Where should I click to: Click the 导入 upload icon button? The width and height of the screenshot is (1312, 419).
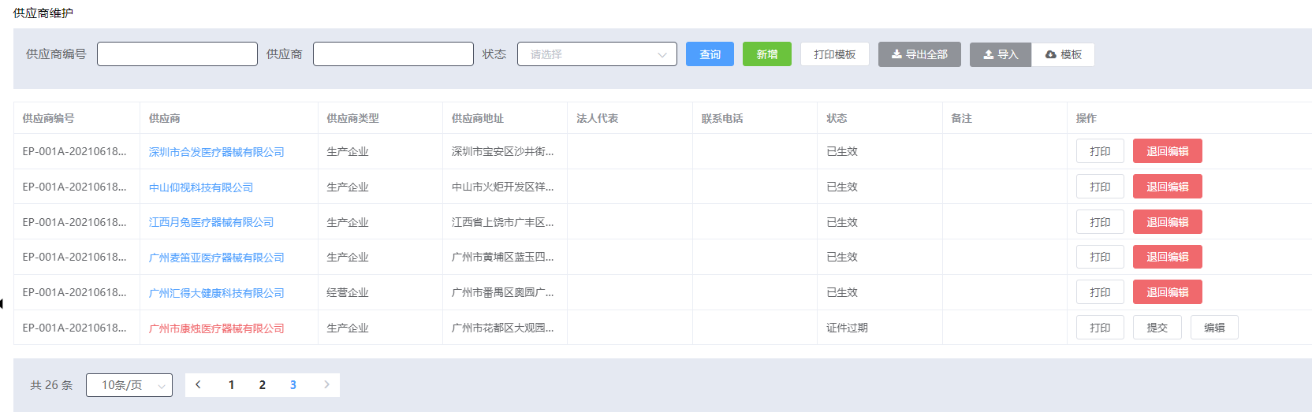[x=1000, y=54]
